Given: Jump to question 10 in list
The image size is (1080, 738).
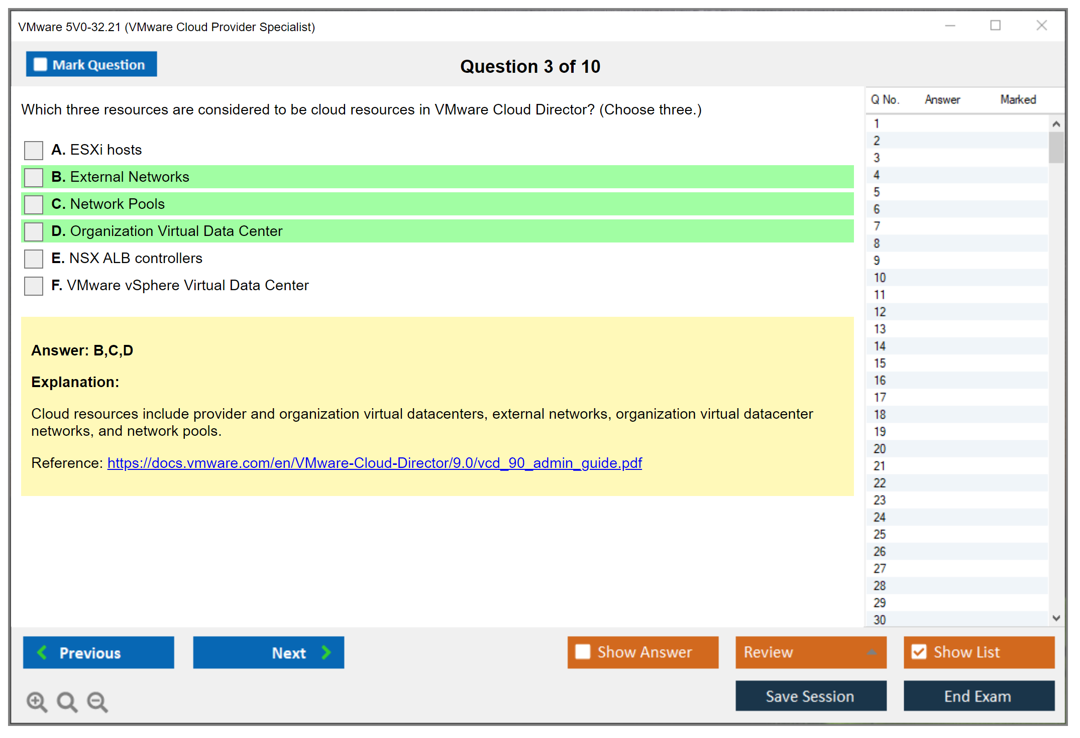Looking at the screenshot, I should tap(880, 278).
